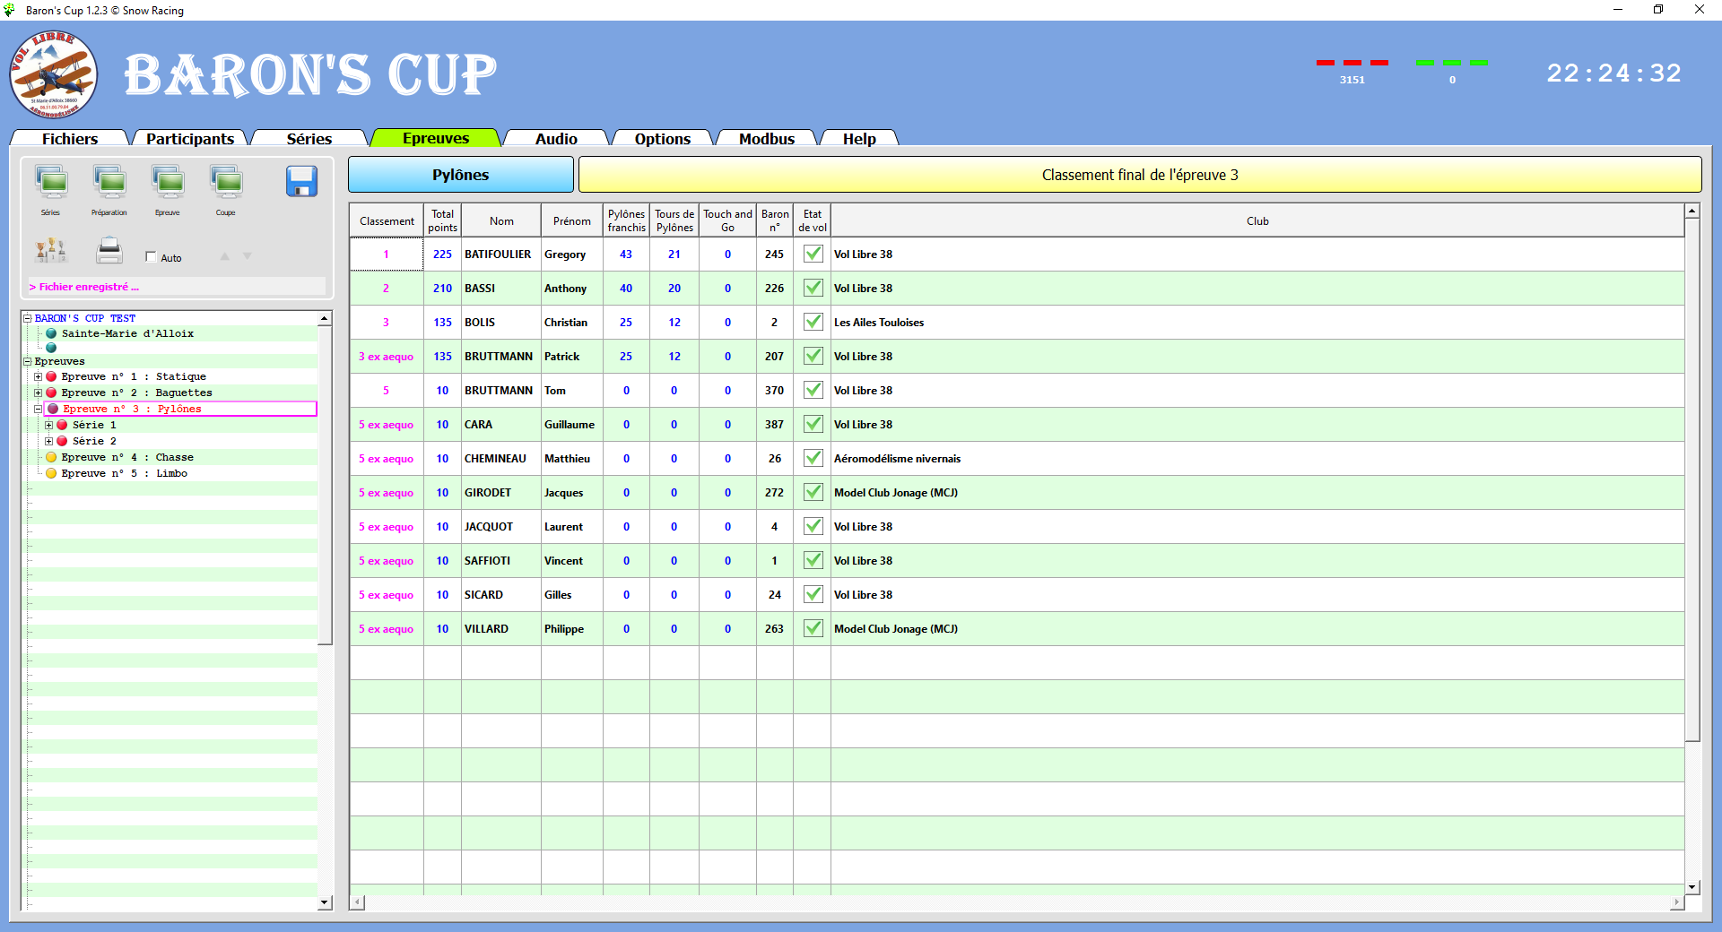The width and height of the screenshot is (1722, 932).
Task: Open the Modbus tab
Action: (x=766, y=139)
